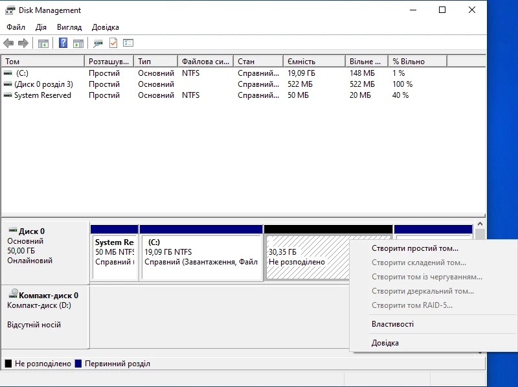Click the connect/refresh disk toolbar icon

click(98, 43)
